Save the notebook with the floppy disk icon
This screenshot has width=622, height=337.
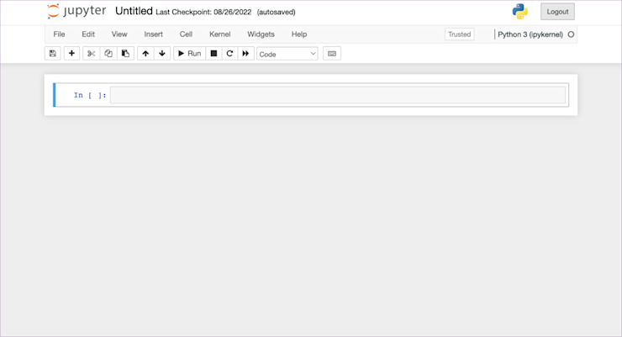click(52, 54)
